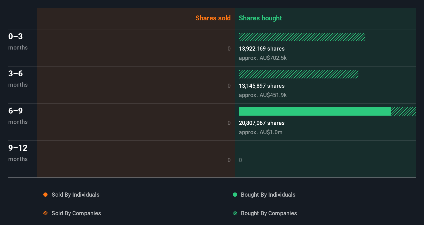Click the 20,807,067 shares value
Viewport: 424px width, 225px height.
coord(262,123)
